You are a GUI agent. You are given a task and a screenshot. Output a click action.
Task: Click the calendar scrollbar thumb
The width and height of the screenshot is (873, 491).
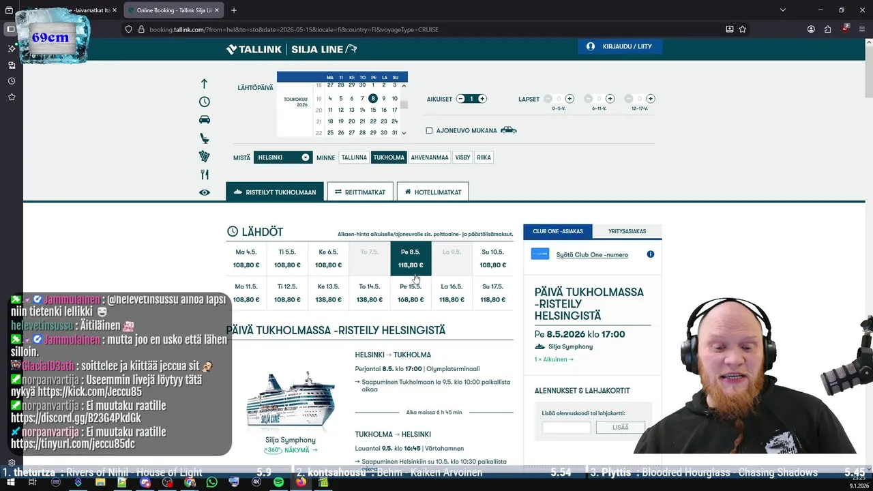click(x=404, y=105)
